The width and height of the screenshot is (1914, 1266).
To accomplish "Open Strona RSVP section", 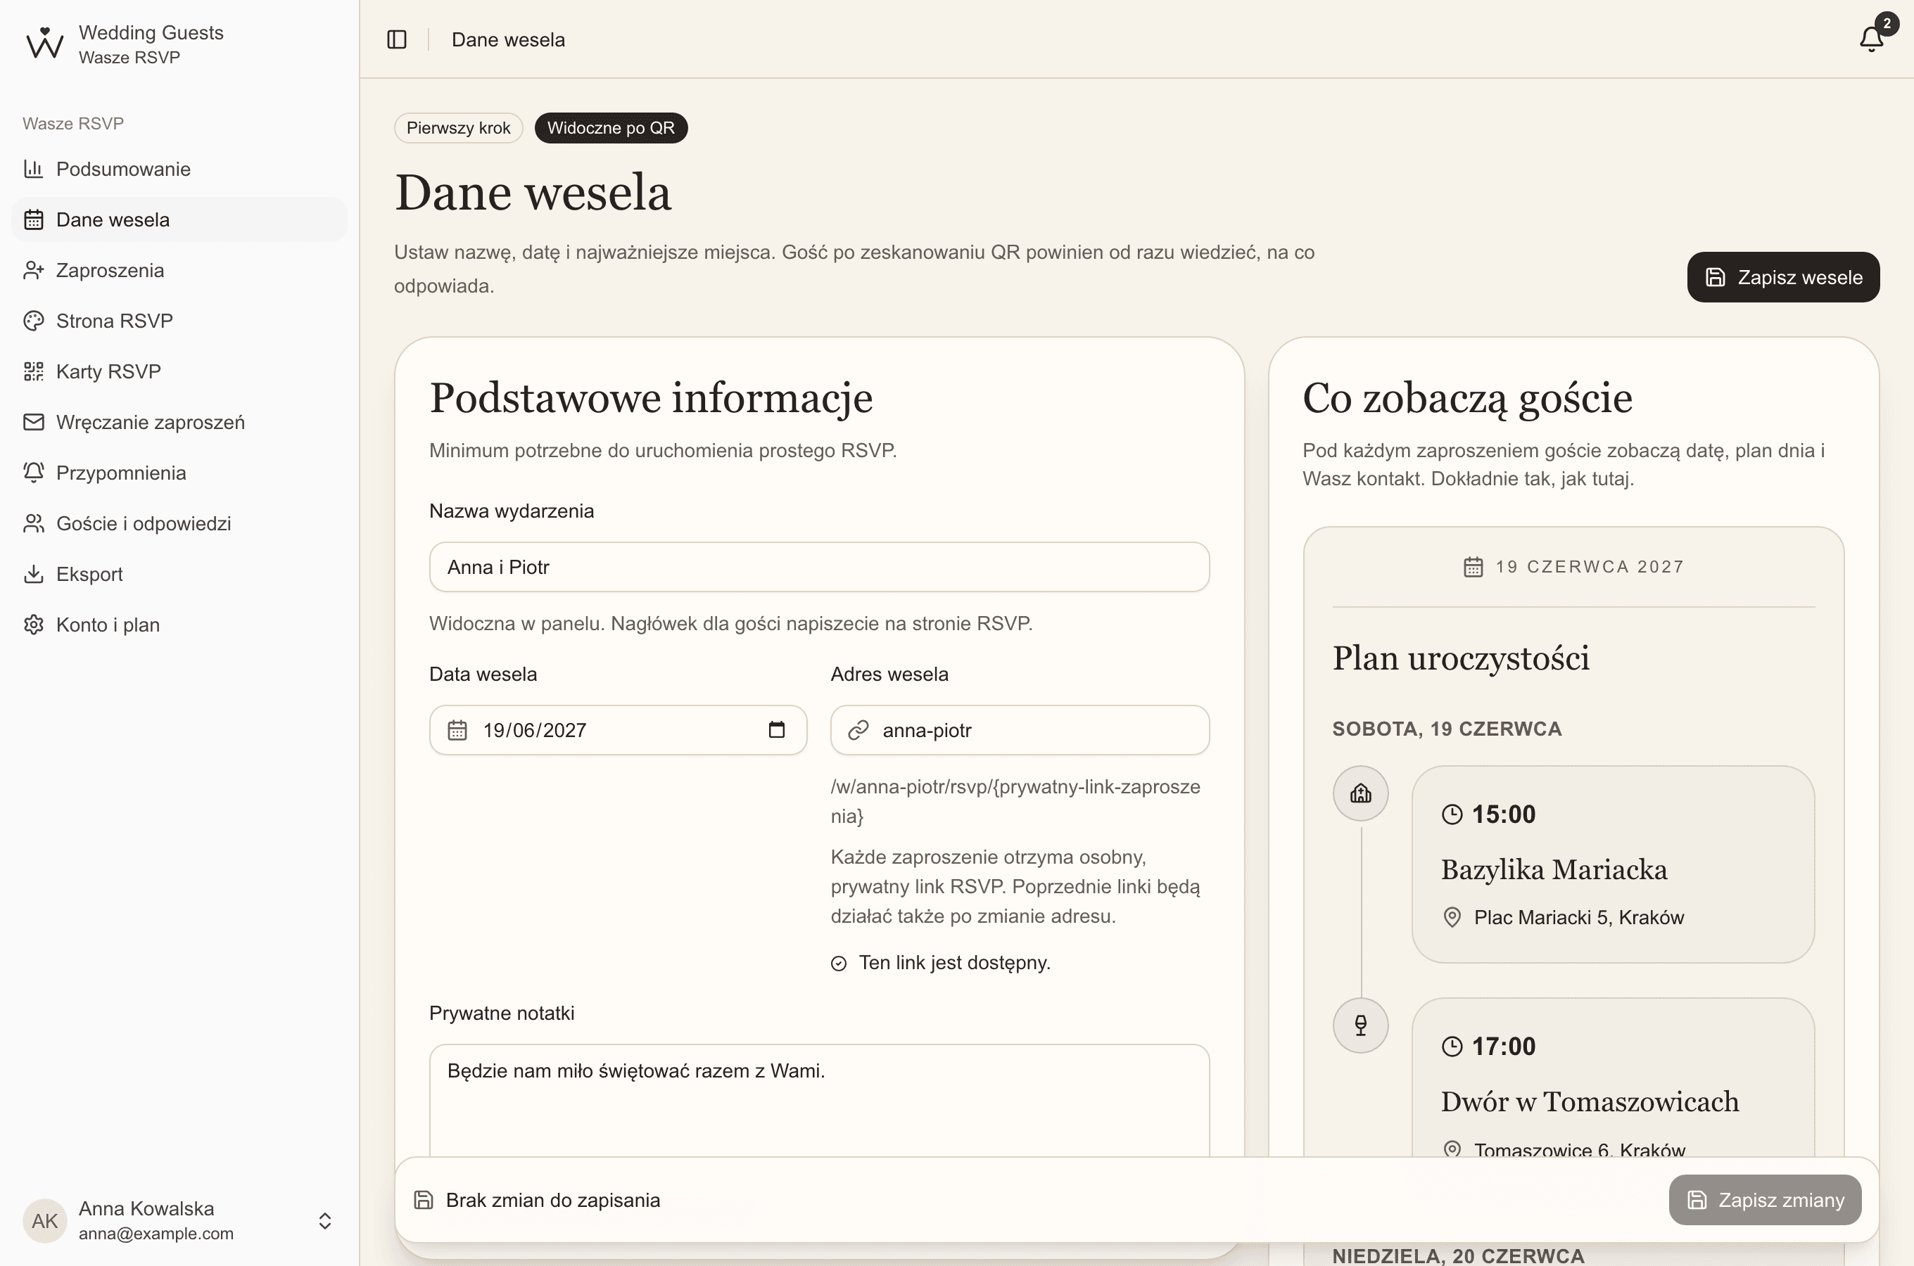I will point(179,321).
